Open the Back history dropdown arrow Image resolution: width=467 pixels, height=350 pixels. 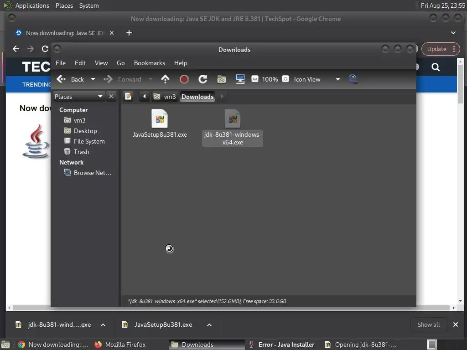point(93,79)
